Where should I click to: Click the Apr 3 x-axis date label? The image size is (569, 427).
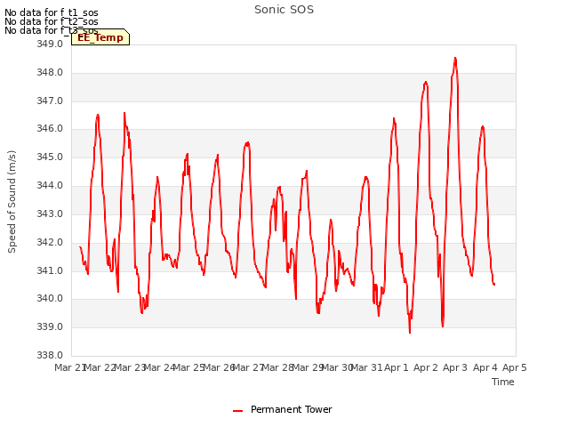click(x=455, y=367)
